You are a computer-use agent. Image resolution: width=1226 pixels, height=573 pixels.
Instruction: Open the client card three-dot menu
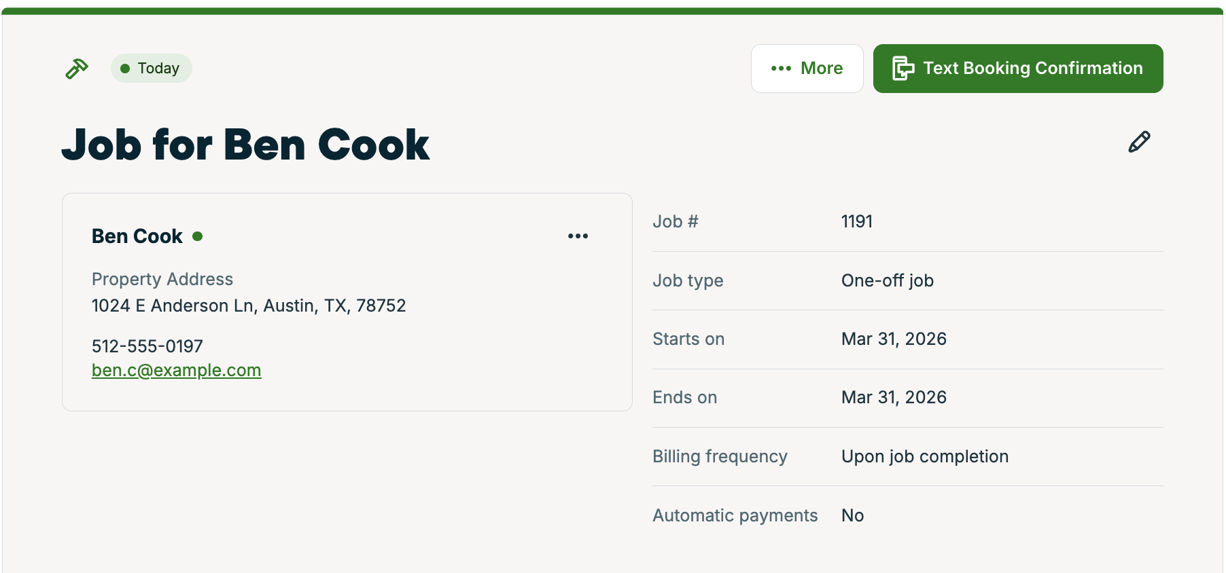pos(578,236)
